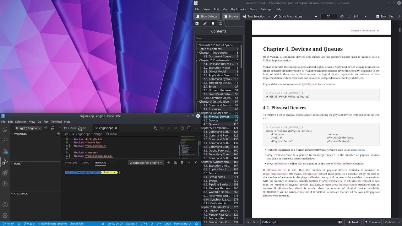Start debugging with the green play icon

click(17, 128)
